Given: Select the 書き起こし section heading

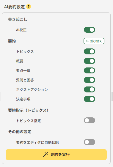Looking at the screenshot, I should (x=18, y=20).
